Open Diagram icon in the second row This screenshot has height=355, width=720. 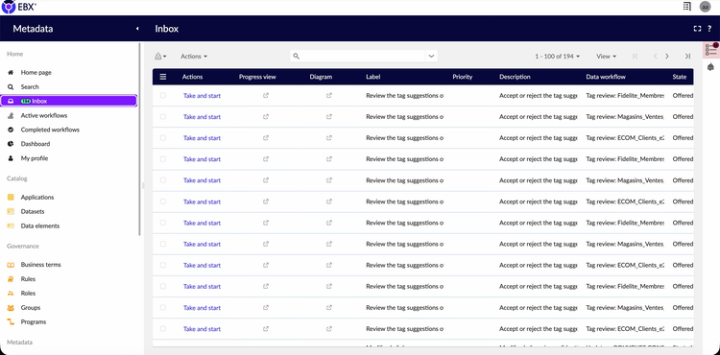(x=329, y=116)
